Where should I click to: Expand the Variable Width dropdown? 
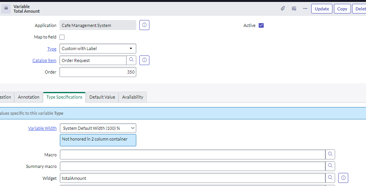coord(98,128)
